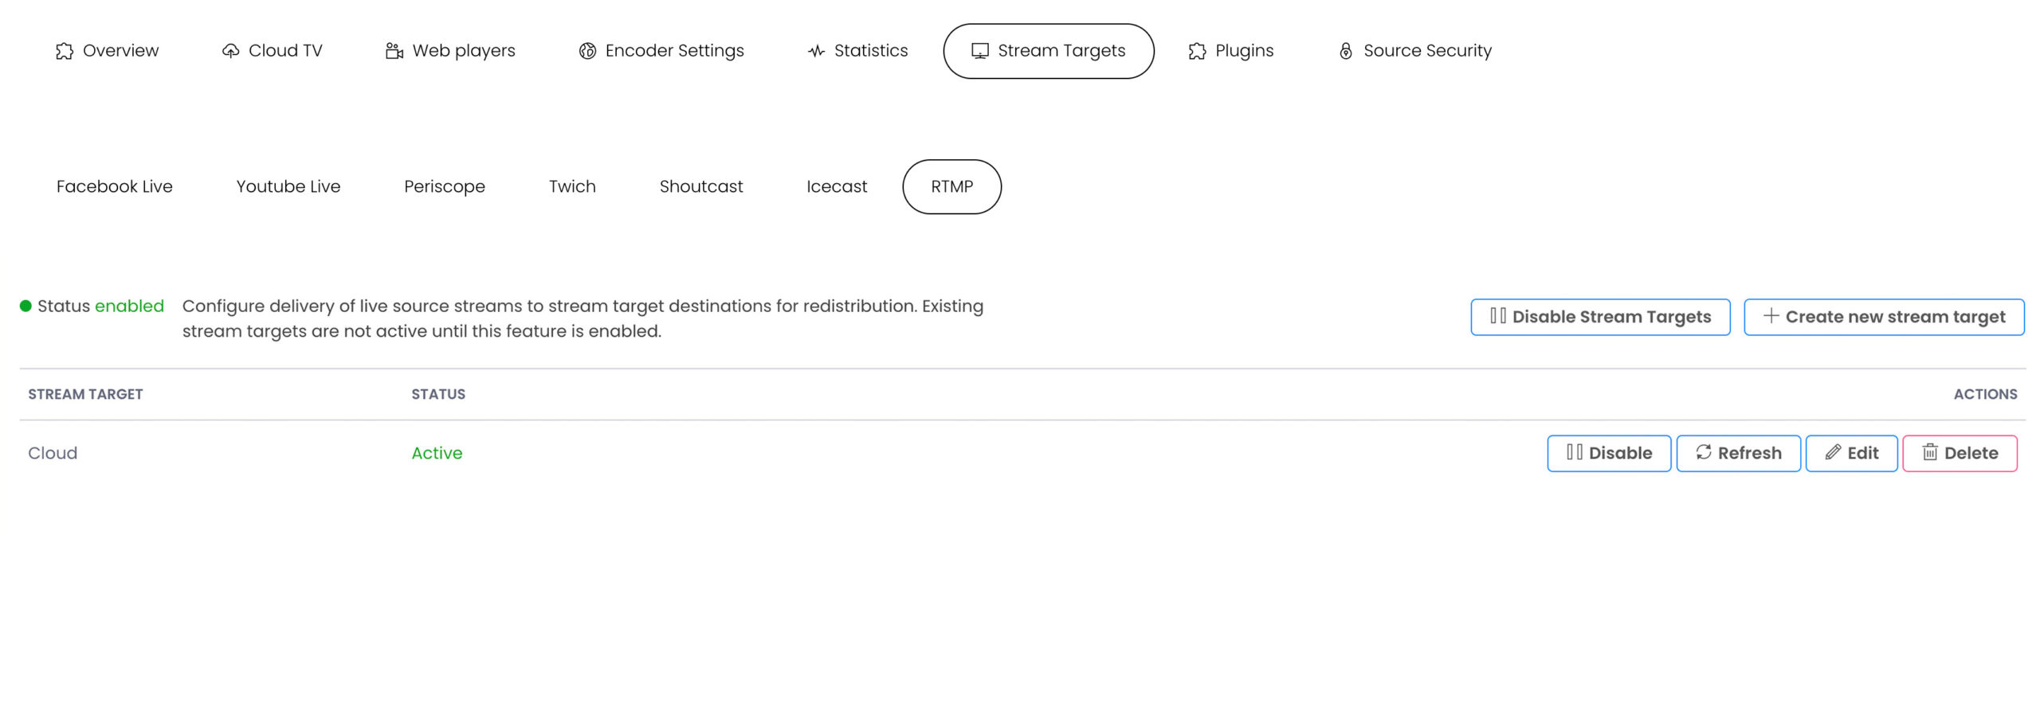Click the Statistics pulse icon
This screenshot has width=2040, height=703.
pos(816,52)
